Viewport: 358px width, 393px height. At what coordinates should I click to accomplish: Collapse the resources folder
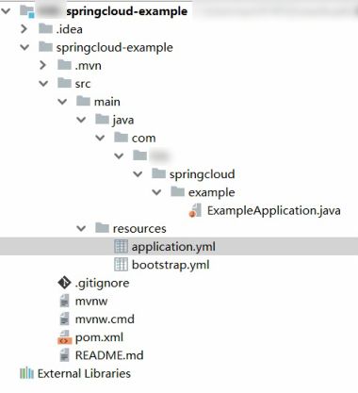81,228
